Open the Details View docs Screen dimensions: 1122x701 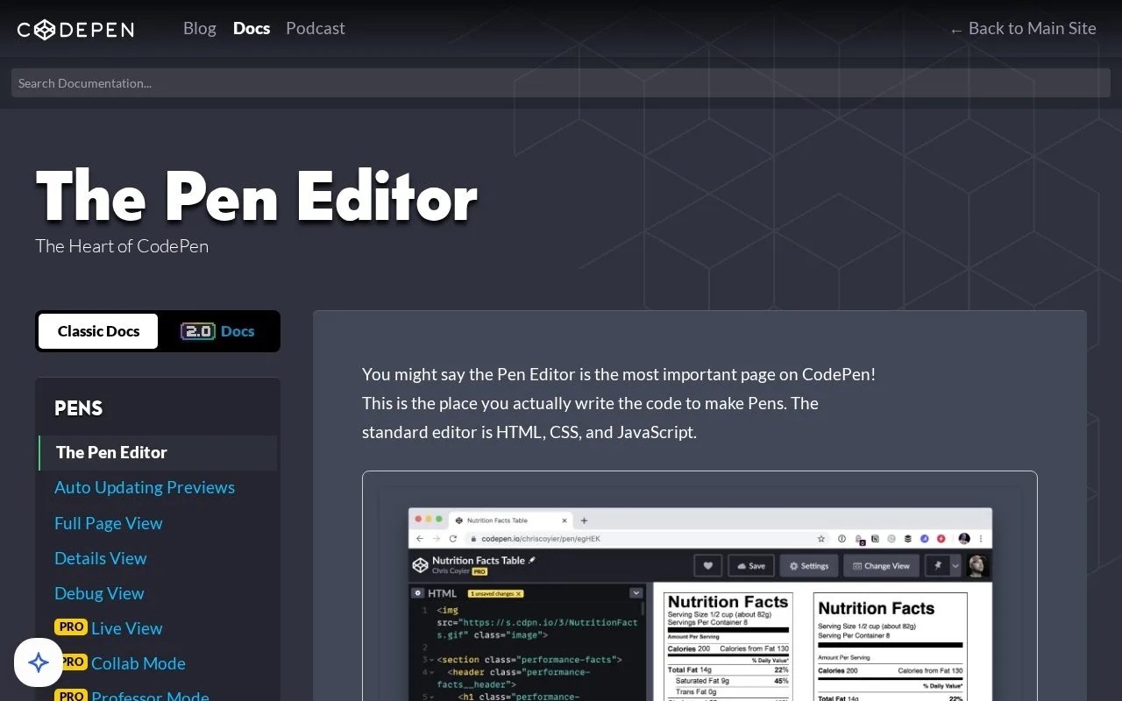tap(101, 558)
